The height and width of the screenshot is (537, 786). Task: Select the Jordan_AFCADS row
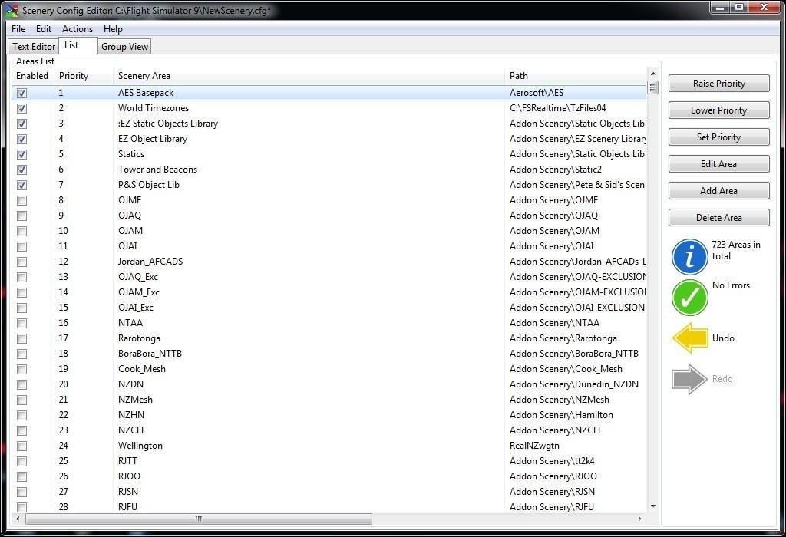329,262
